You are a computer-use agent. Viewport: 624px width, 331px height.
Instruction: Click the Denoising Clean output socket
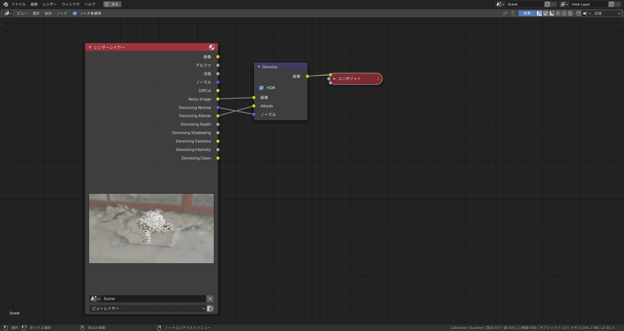(x=218, y=158)
